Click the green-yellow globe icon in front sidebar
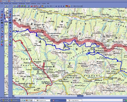Image resolution: width=127 pixels, height=102 pixels. (x=10, y=42)
